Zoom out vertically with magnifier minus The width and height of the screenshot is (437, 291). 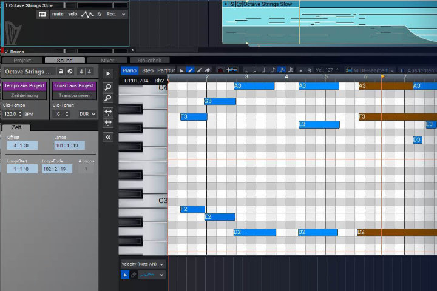point(108,98)
